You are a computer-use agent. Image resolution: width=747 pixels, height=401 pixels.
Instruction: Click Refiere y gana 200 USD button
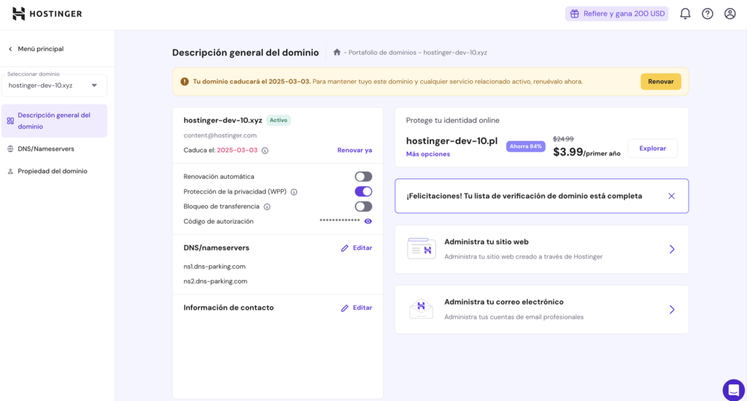617,14
